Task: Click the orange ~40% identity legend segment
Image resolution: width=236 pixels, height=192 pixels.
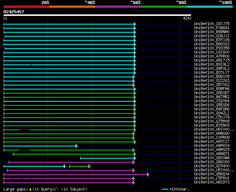Action: coord(72,6)
